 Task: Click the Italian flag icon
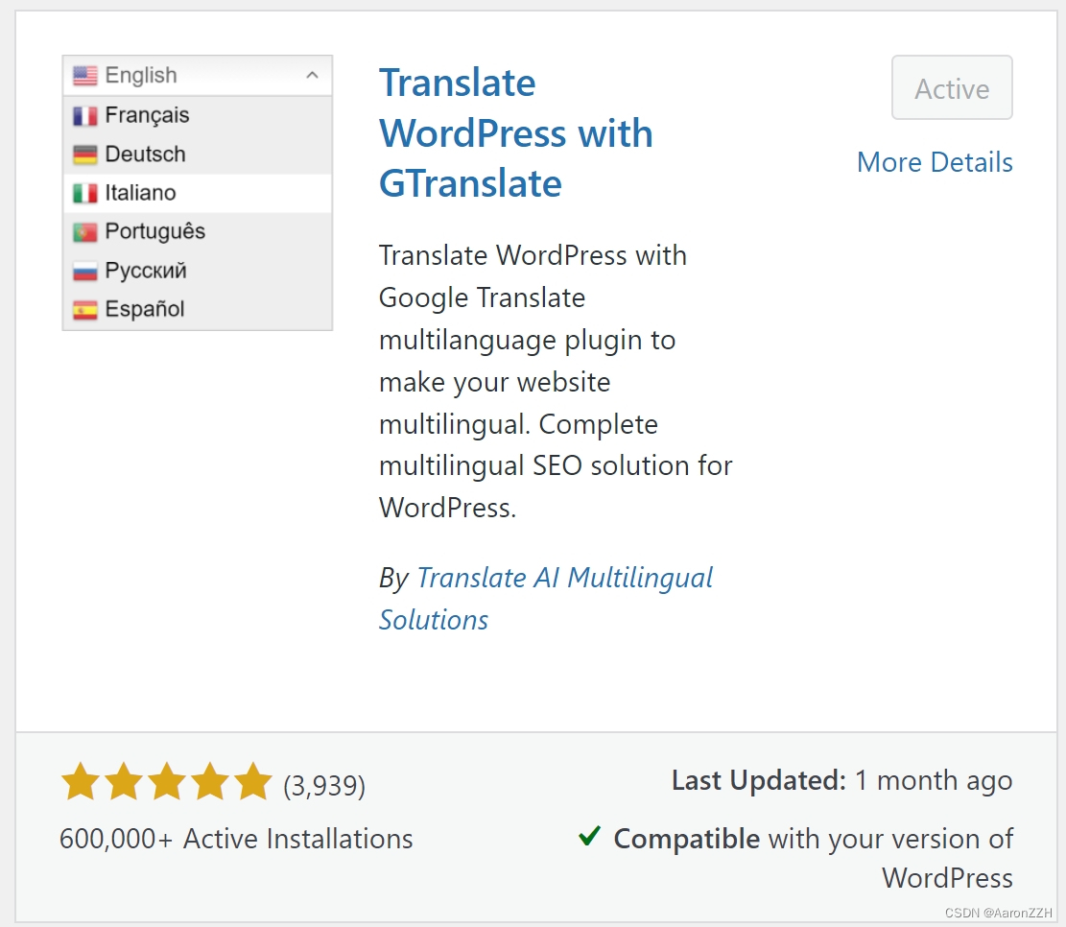tap(85, 193)
